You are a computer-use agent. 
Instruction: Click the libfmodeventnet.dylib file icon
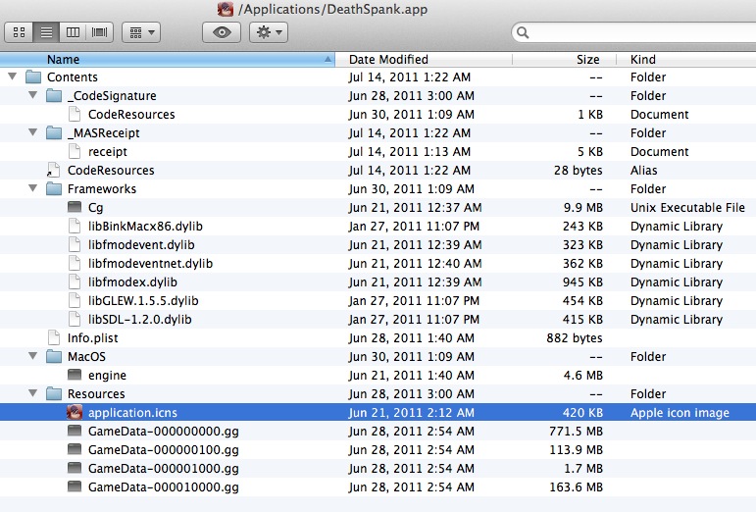pos(75,263)
